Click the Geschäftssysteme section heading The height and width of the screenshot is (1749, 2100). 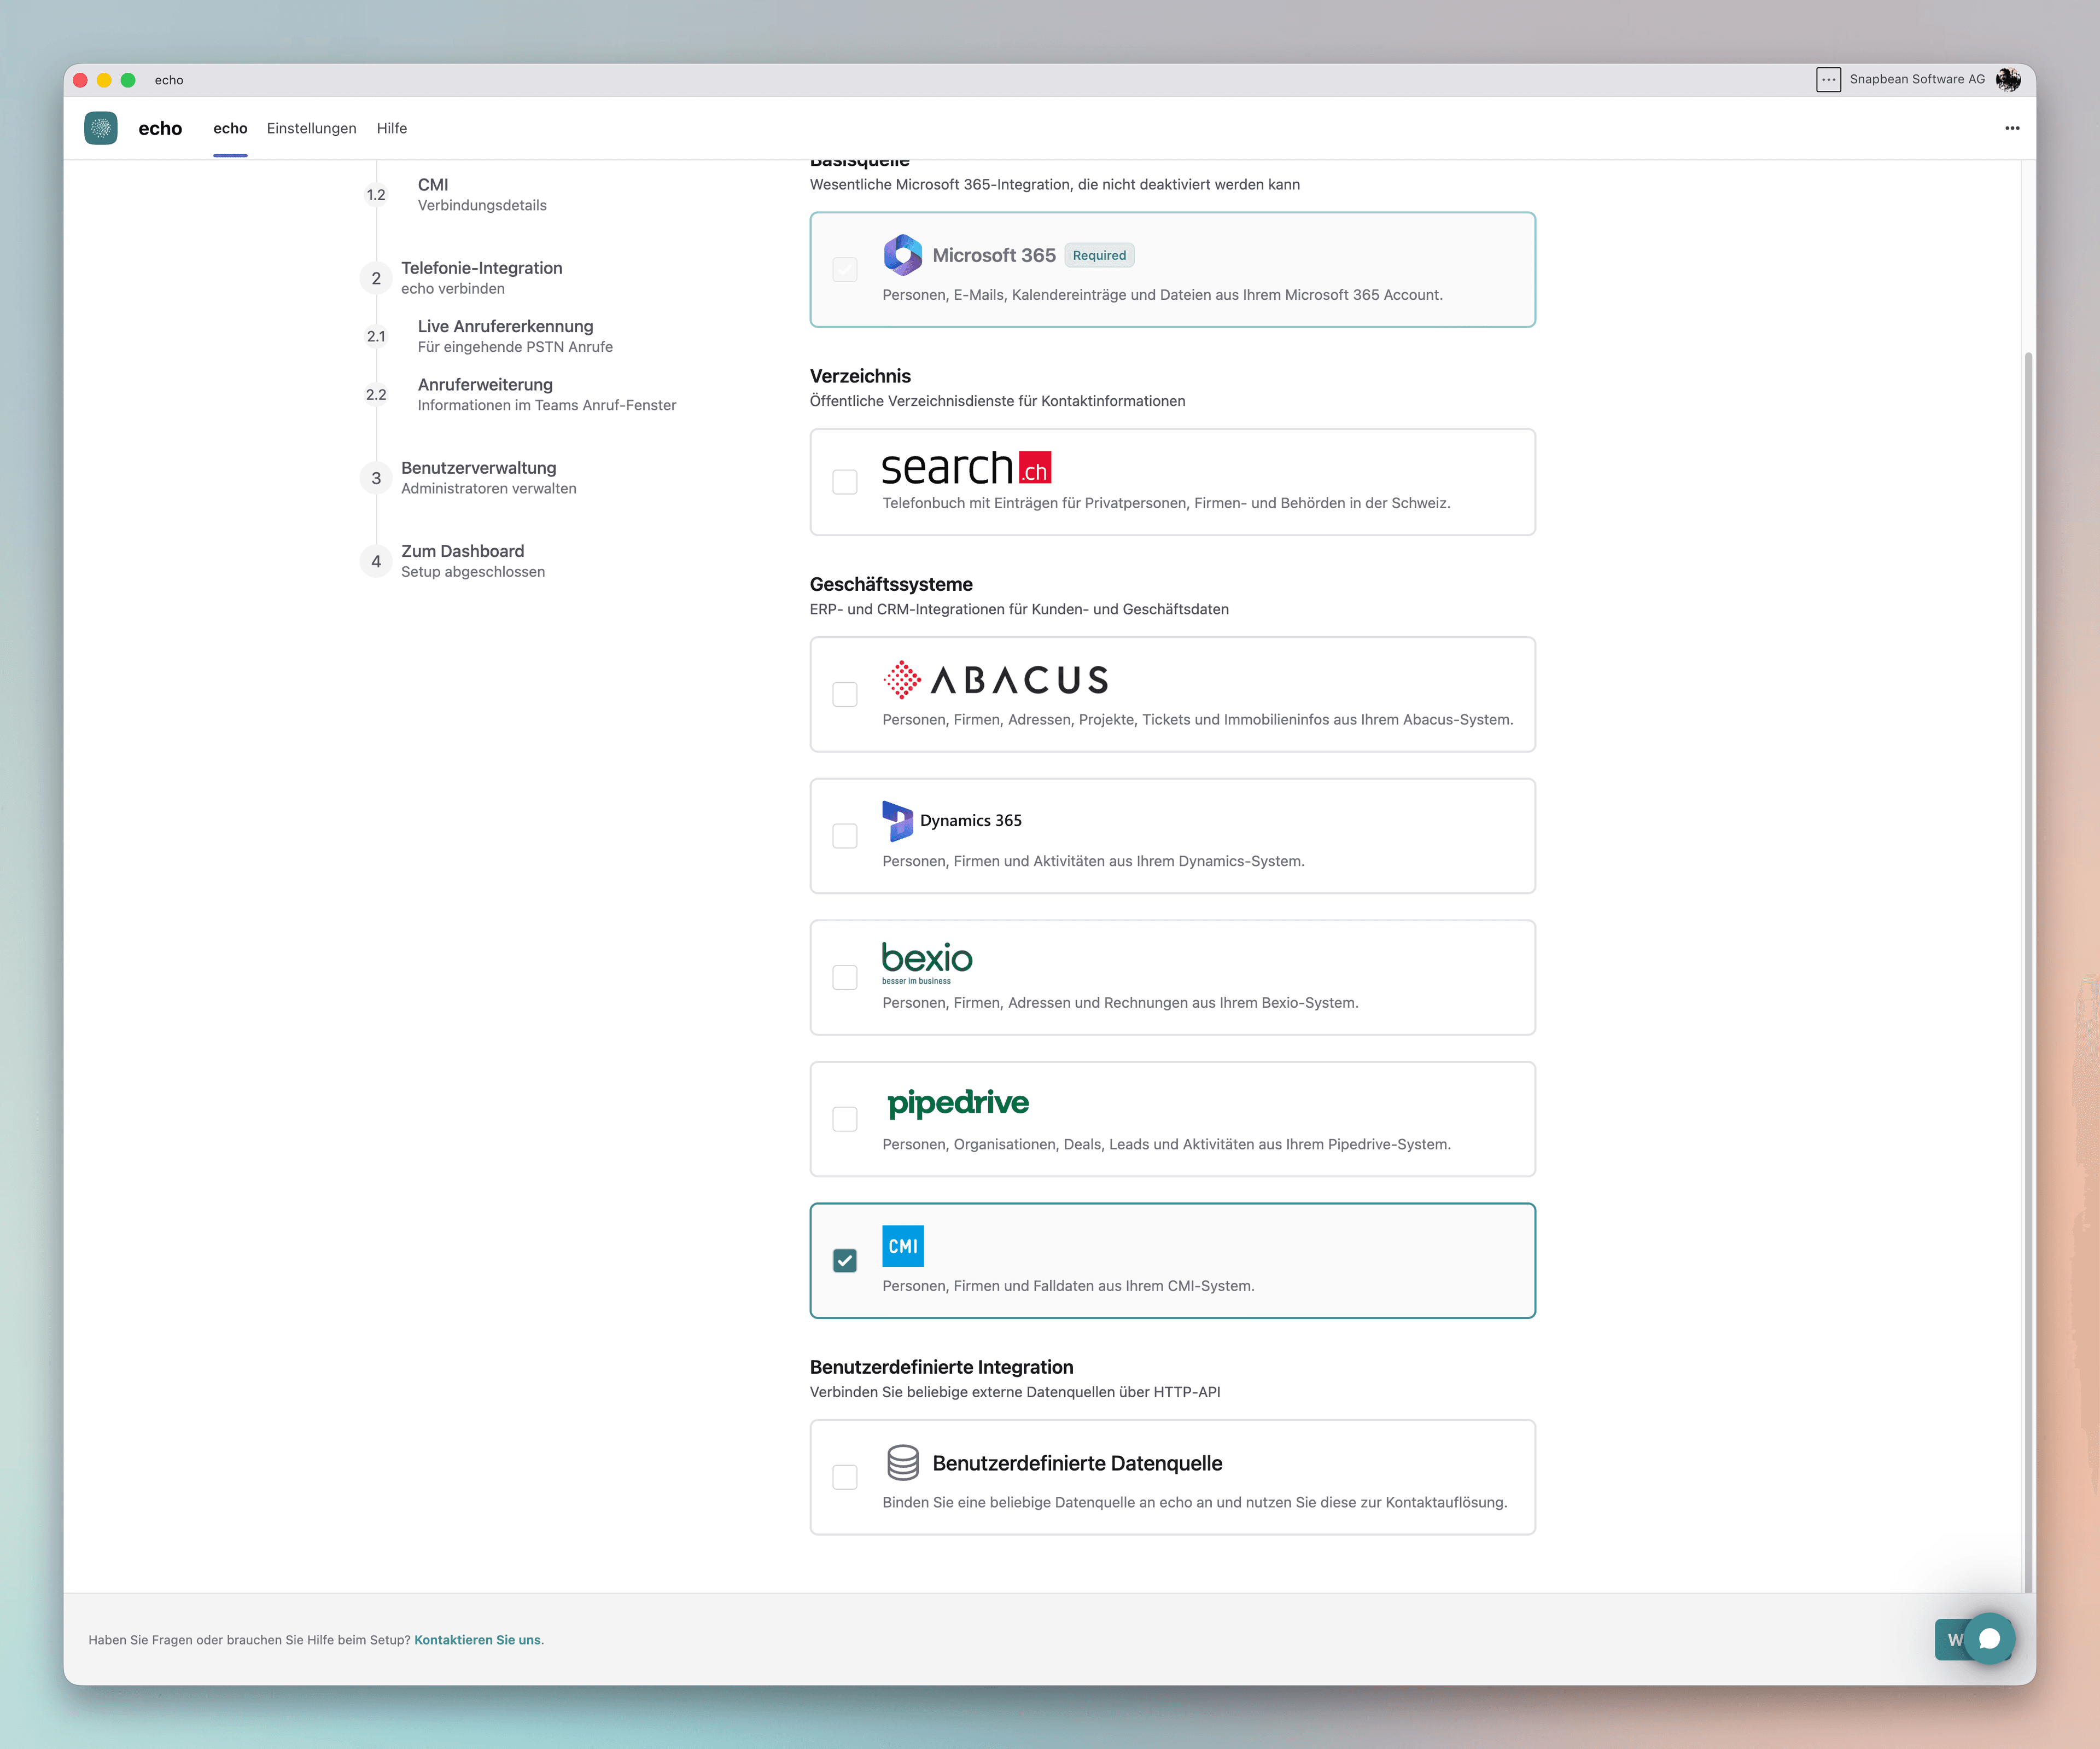point(891,584)
